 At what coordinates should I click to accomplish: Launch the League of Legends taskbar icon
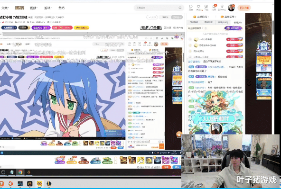[x=48, y=183]
